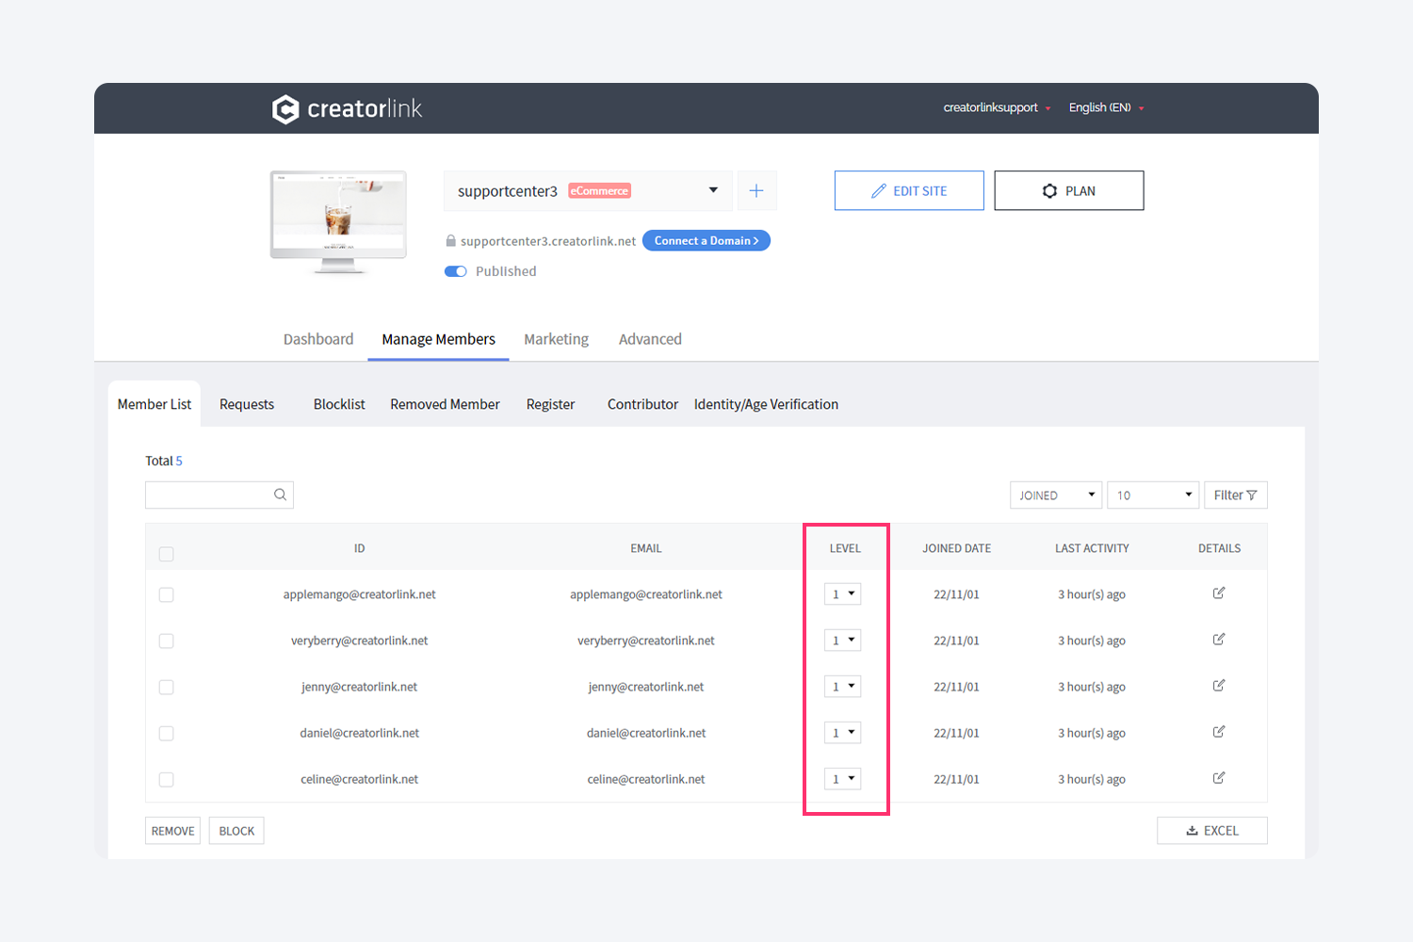Open level dropdown for daniel

[x=843, y=733]
